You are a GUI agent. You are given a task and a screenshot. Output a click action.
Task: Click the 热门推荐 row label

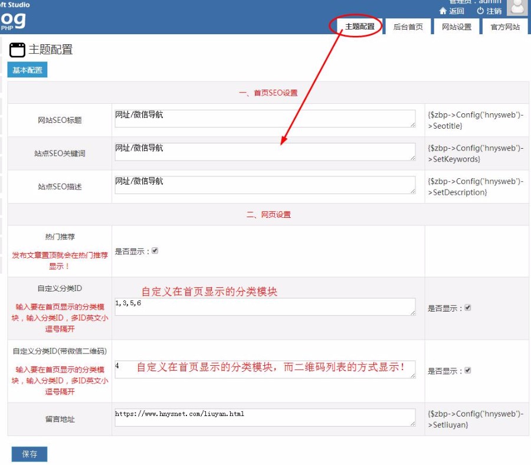(x=60, y=237)
